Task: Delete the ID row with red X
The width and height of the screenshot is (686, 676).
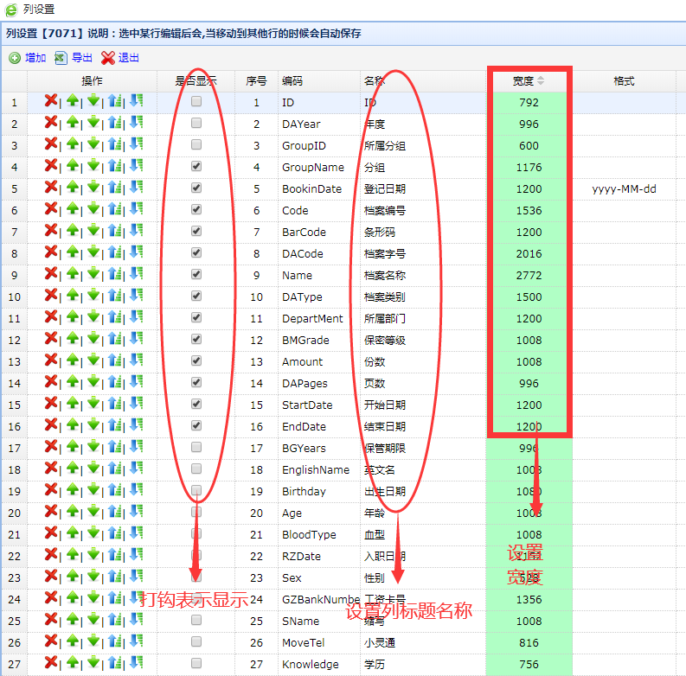Action: pos(51,102)
